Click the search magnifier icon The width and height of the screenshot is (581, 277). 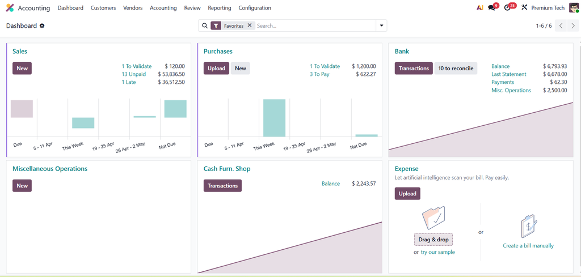tap(205, 26)
